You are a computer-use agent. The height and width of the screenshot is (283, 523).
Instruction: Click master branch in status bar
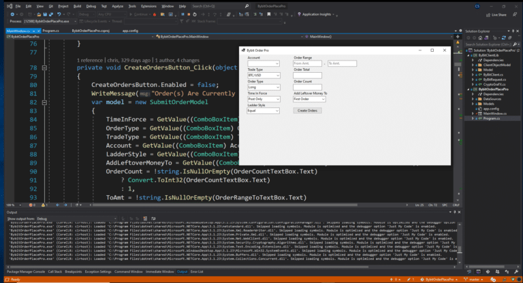(474, 280)
